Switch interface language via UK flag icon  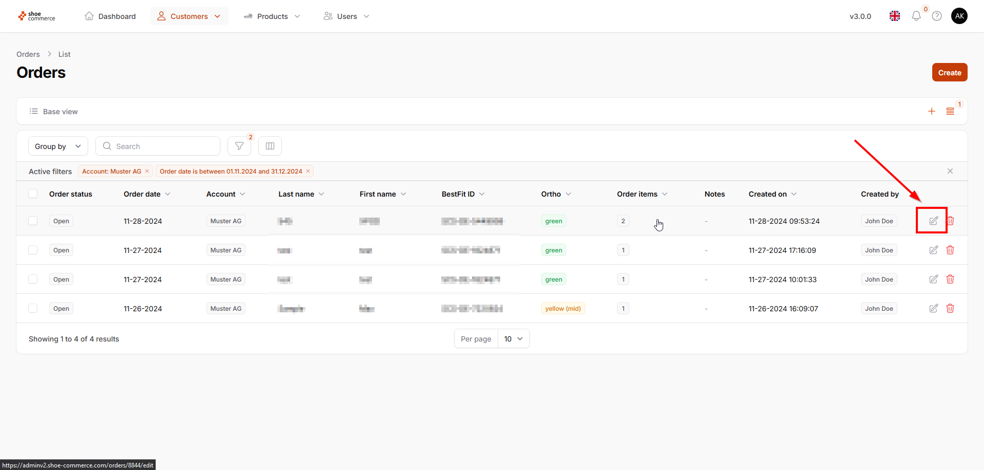895,16
